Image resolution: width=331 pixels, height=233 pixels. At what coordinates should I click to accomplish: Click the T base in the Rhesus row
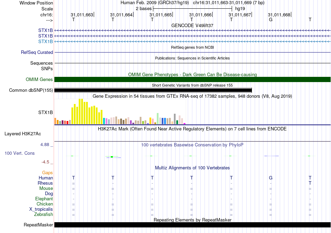[x=310, y=183]
